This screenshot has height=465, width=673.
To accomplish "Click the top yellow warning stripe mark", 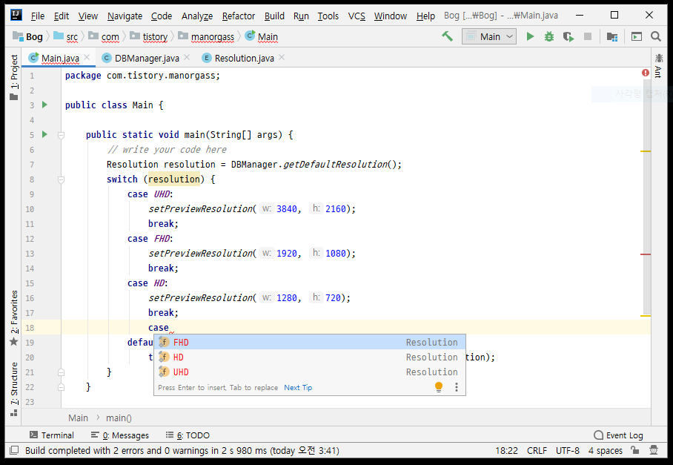I will [646, 151].
